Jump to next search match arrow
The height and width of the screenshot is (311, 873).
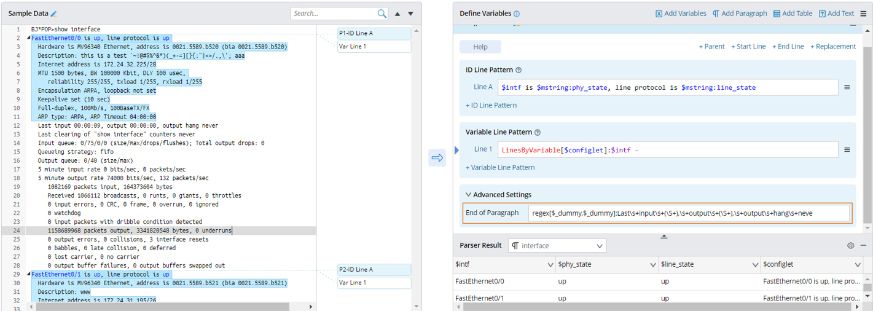tap(411, 14)
